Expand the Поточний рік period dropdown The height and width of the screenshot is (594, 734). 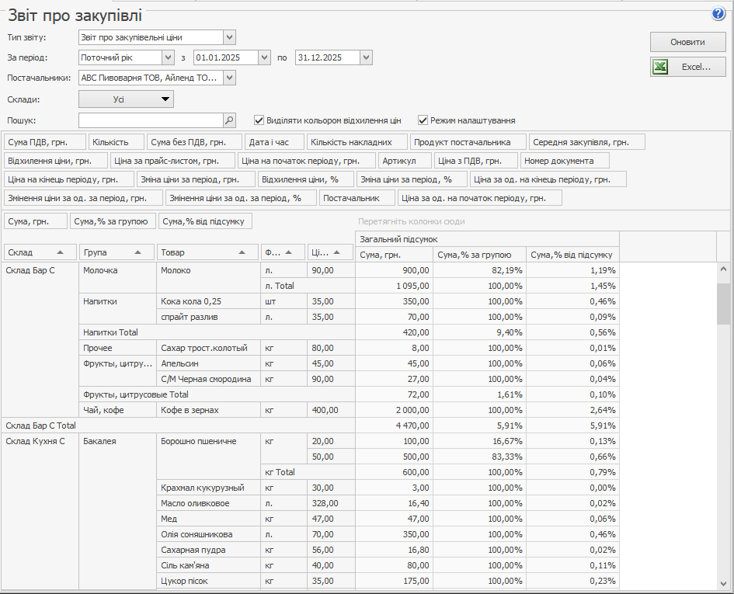point(168,57)
